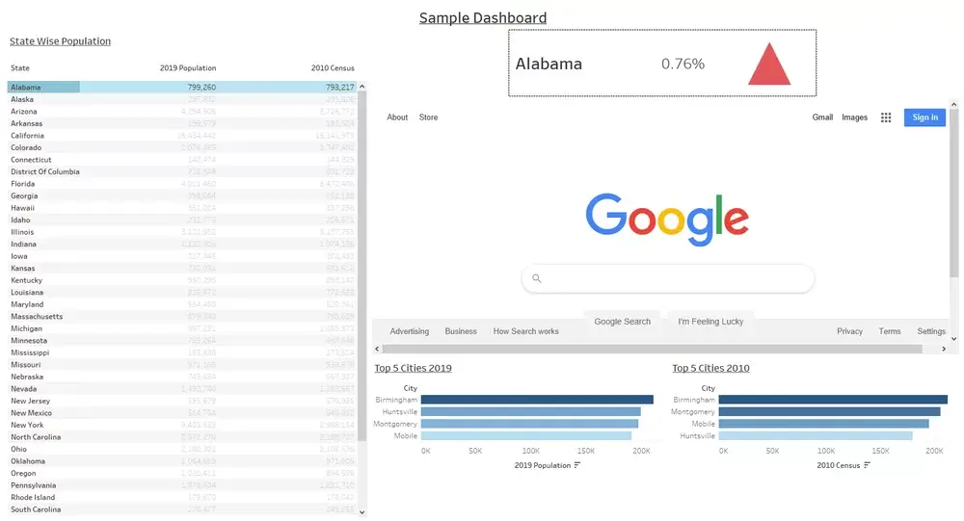Open the Business footer link
The width and height of the screenshot is (964, 521).
point(461,331)
